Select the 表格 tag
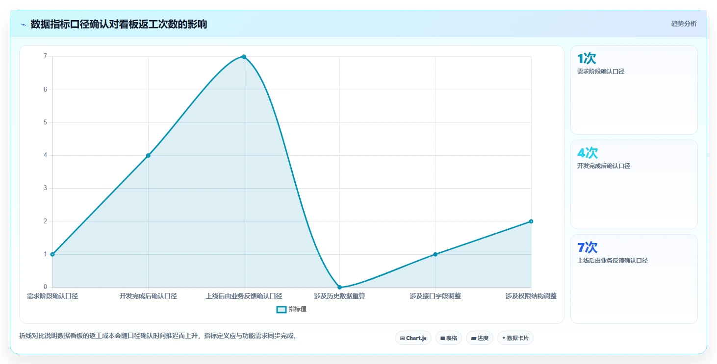Screen dimensions: 717x364 pyautogui.click(x=449, y=338)
